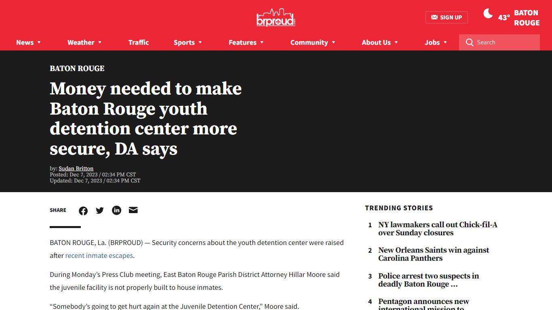Open the Sports section
The width and height of the screenshot is (552, 310).
click(x=184, y=42)
